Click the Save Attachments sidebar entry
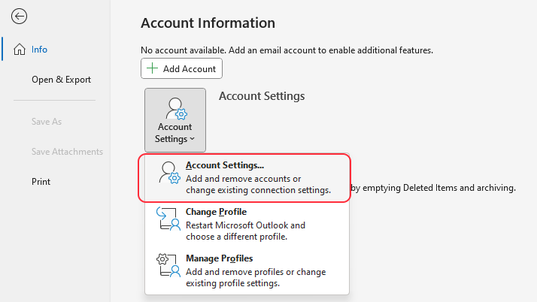This screenshot has height=302, width=537. 67,152
